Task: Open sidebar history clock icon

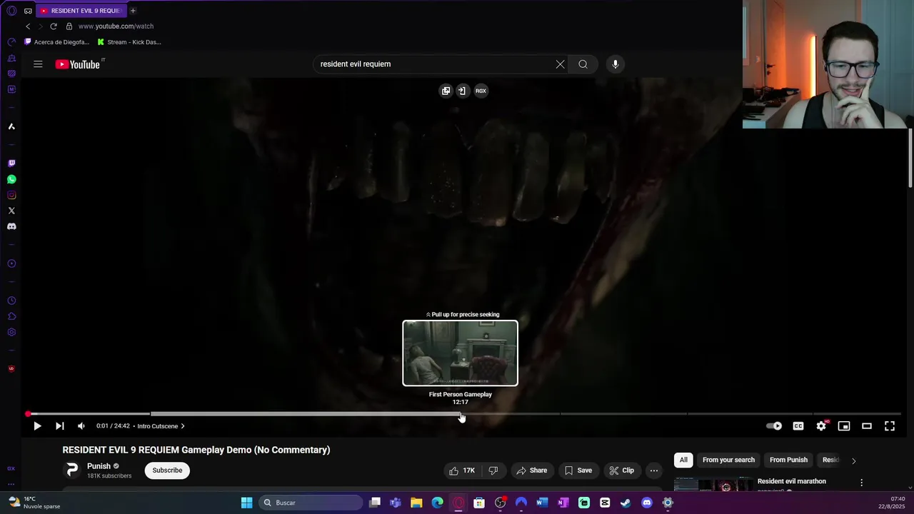Action: [x=11, y=301]
